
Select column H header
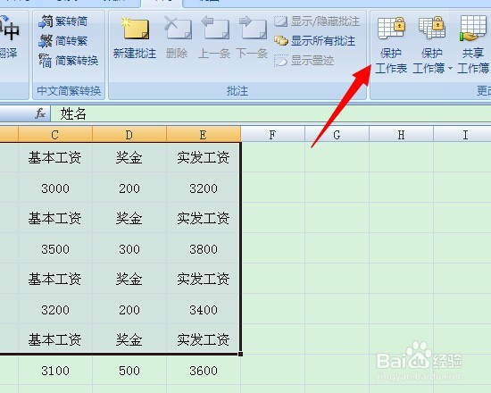(x=401, y=135)
